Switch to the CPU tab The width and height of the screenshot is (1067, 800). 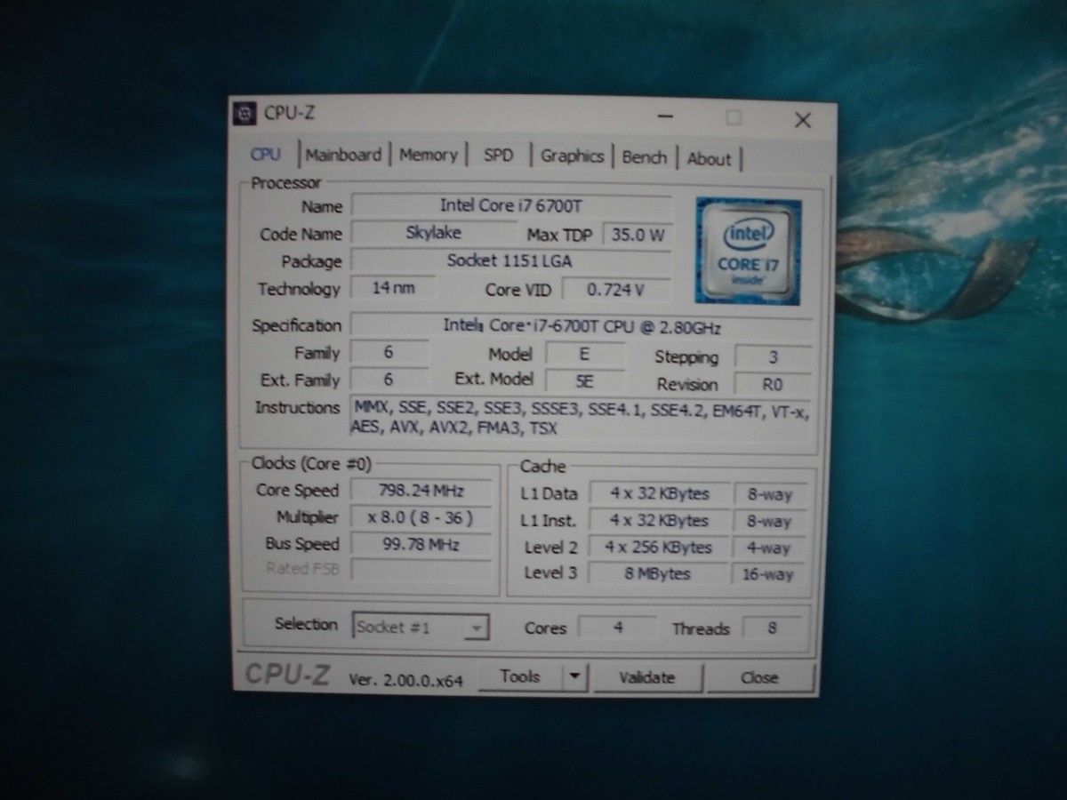(265, 155)
